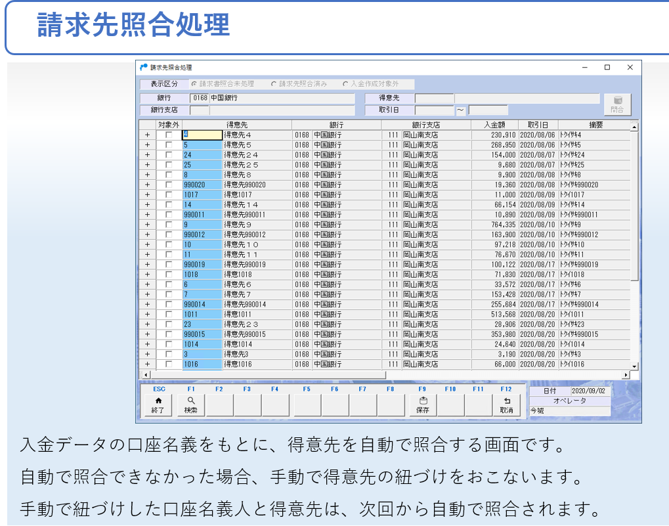The image size is (669, 526).
Task: Expand the plus on 得意先1016 row
Action: (147, 364)
